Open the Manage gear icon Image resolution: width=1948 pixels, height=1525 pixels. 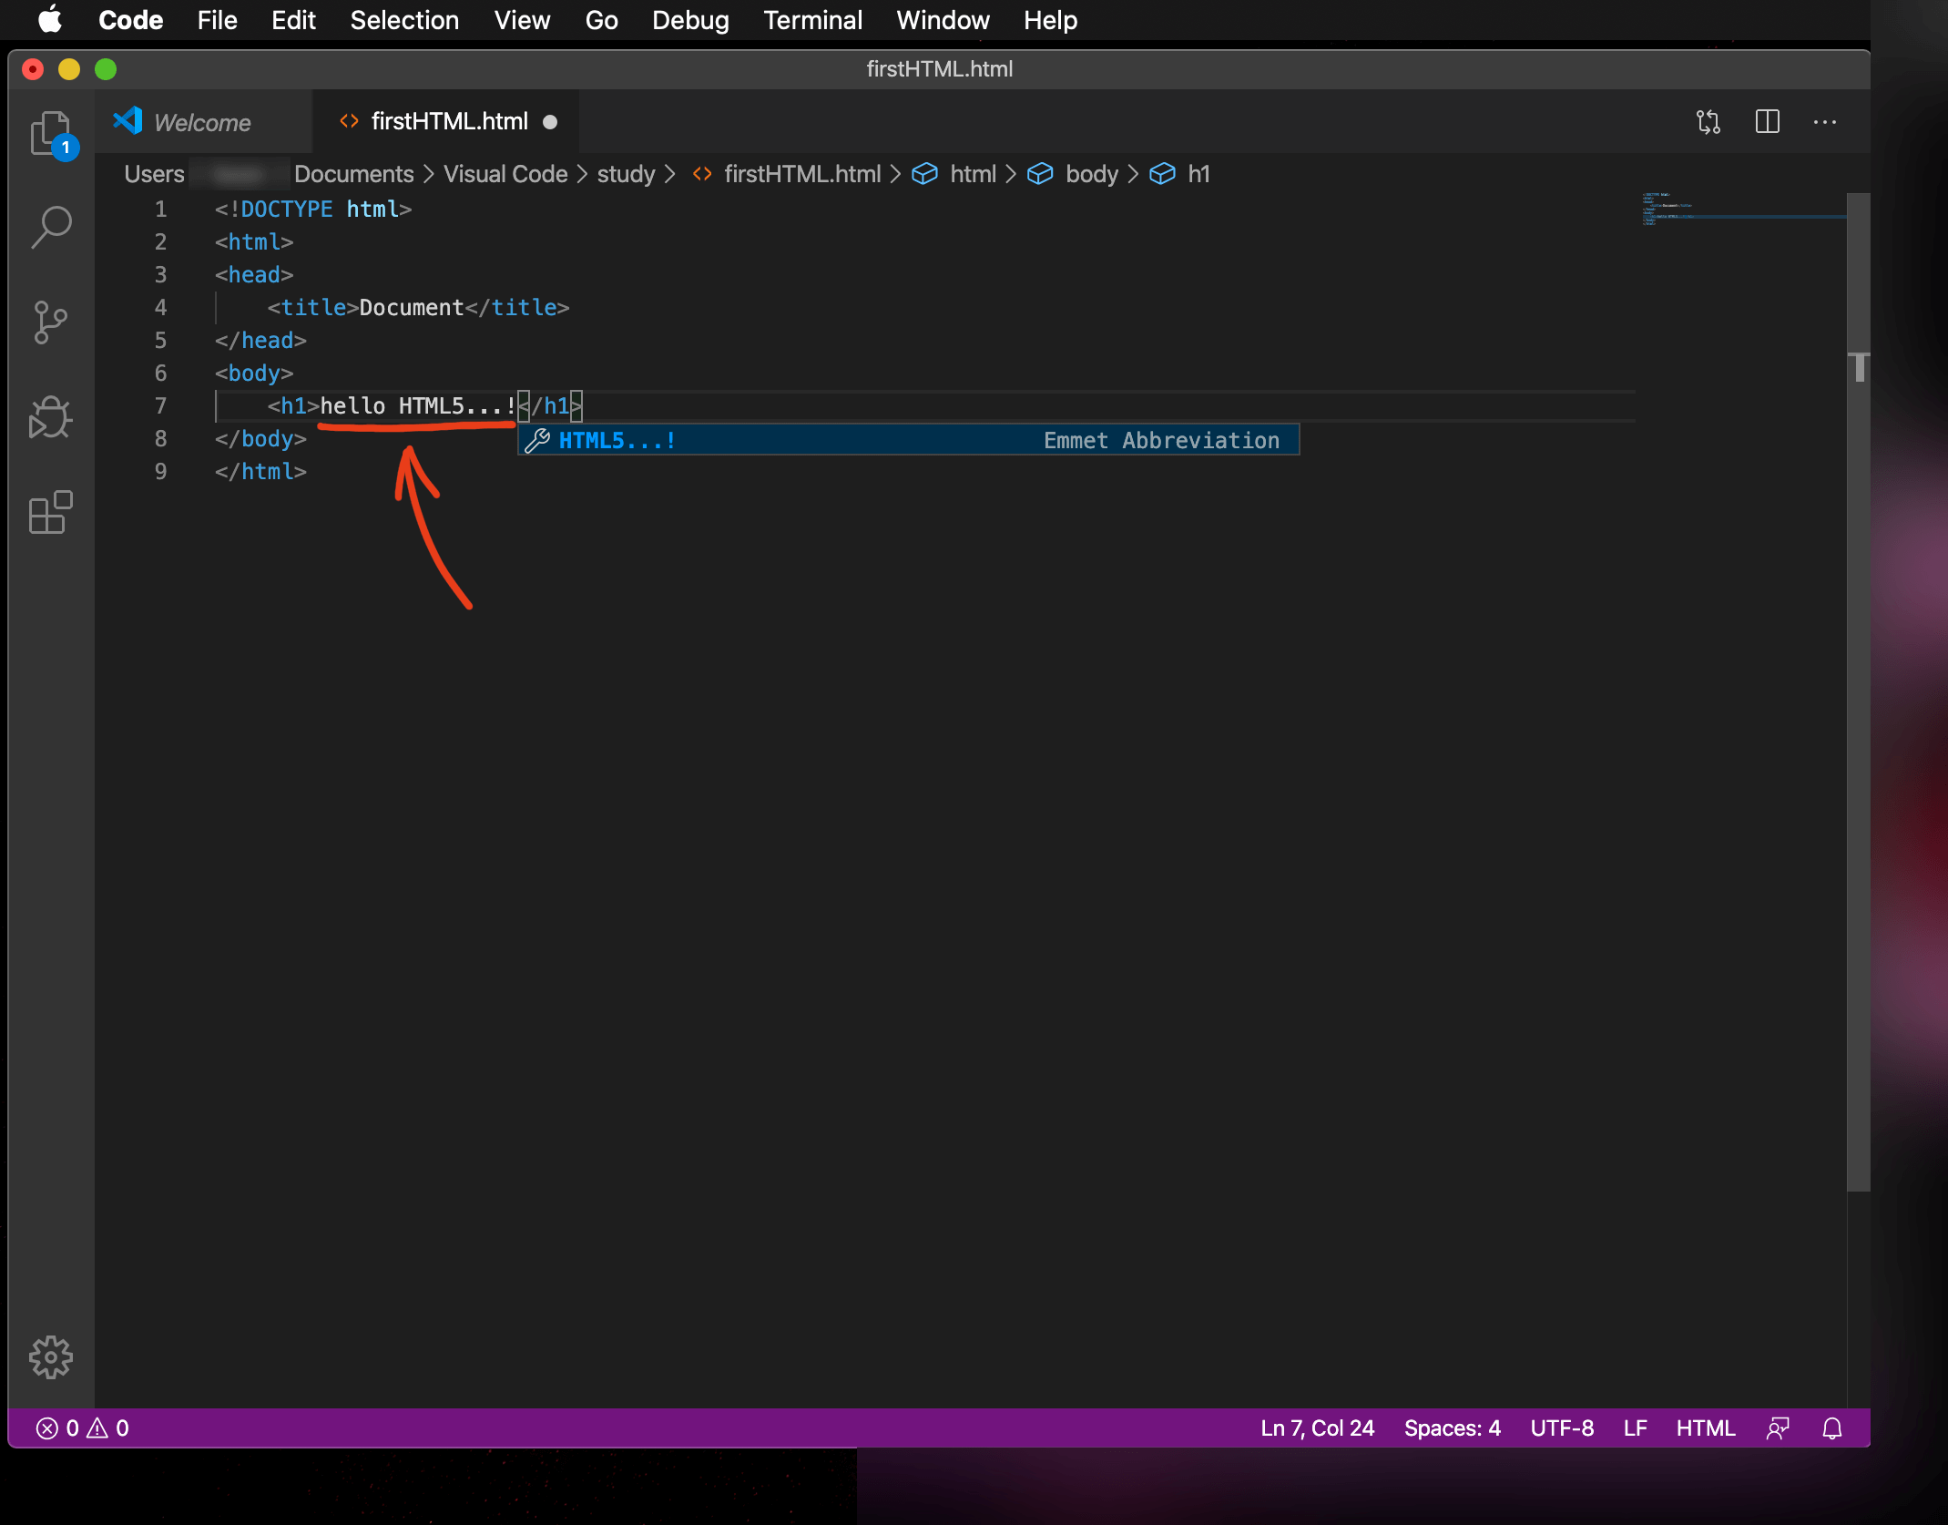[x=50, y=1357]
